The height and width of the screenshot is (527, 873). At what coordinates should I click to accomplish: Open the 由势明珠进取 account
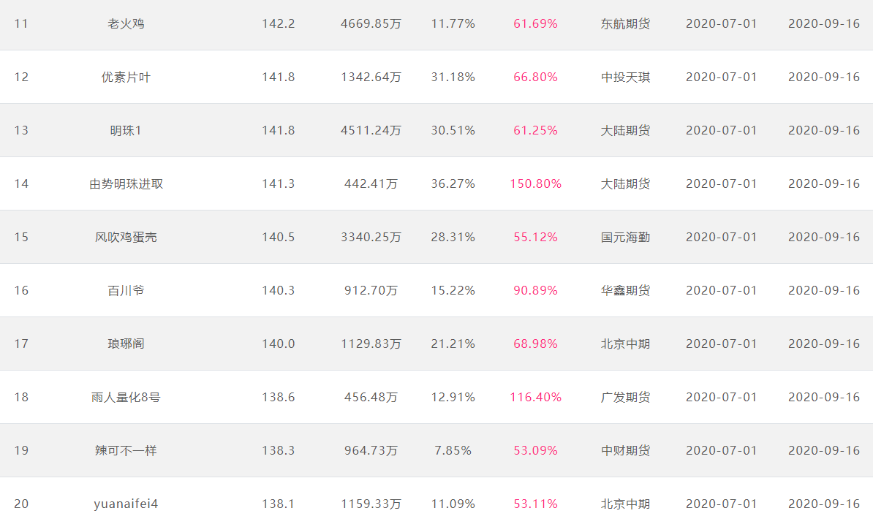coord(126,184)
